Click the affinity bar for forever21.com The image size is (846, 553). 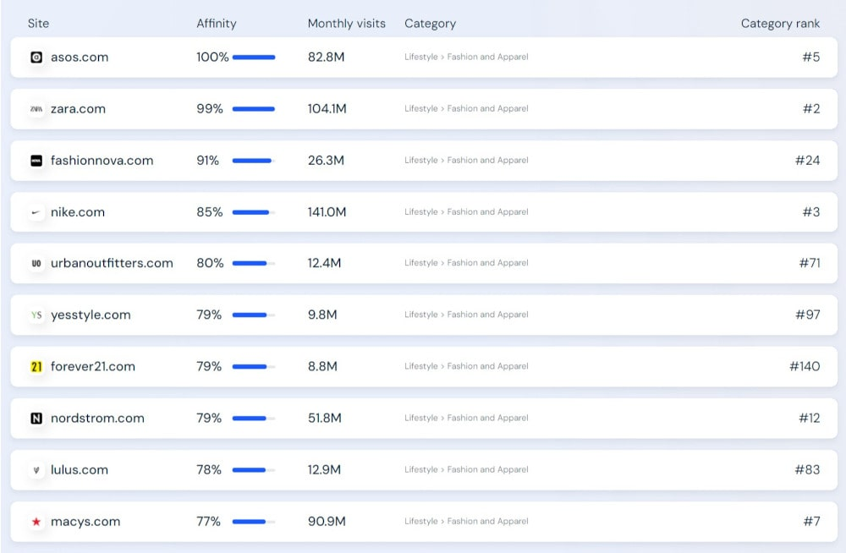[x=254, y=367]
